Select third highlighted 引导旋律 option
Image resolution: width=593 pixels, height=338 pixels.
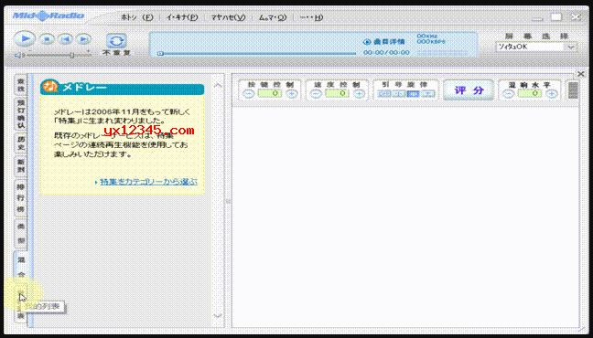click(413, 94)
